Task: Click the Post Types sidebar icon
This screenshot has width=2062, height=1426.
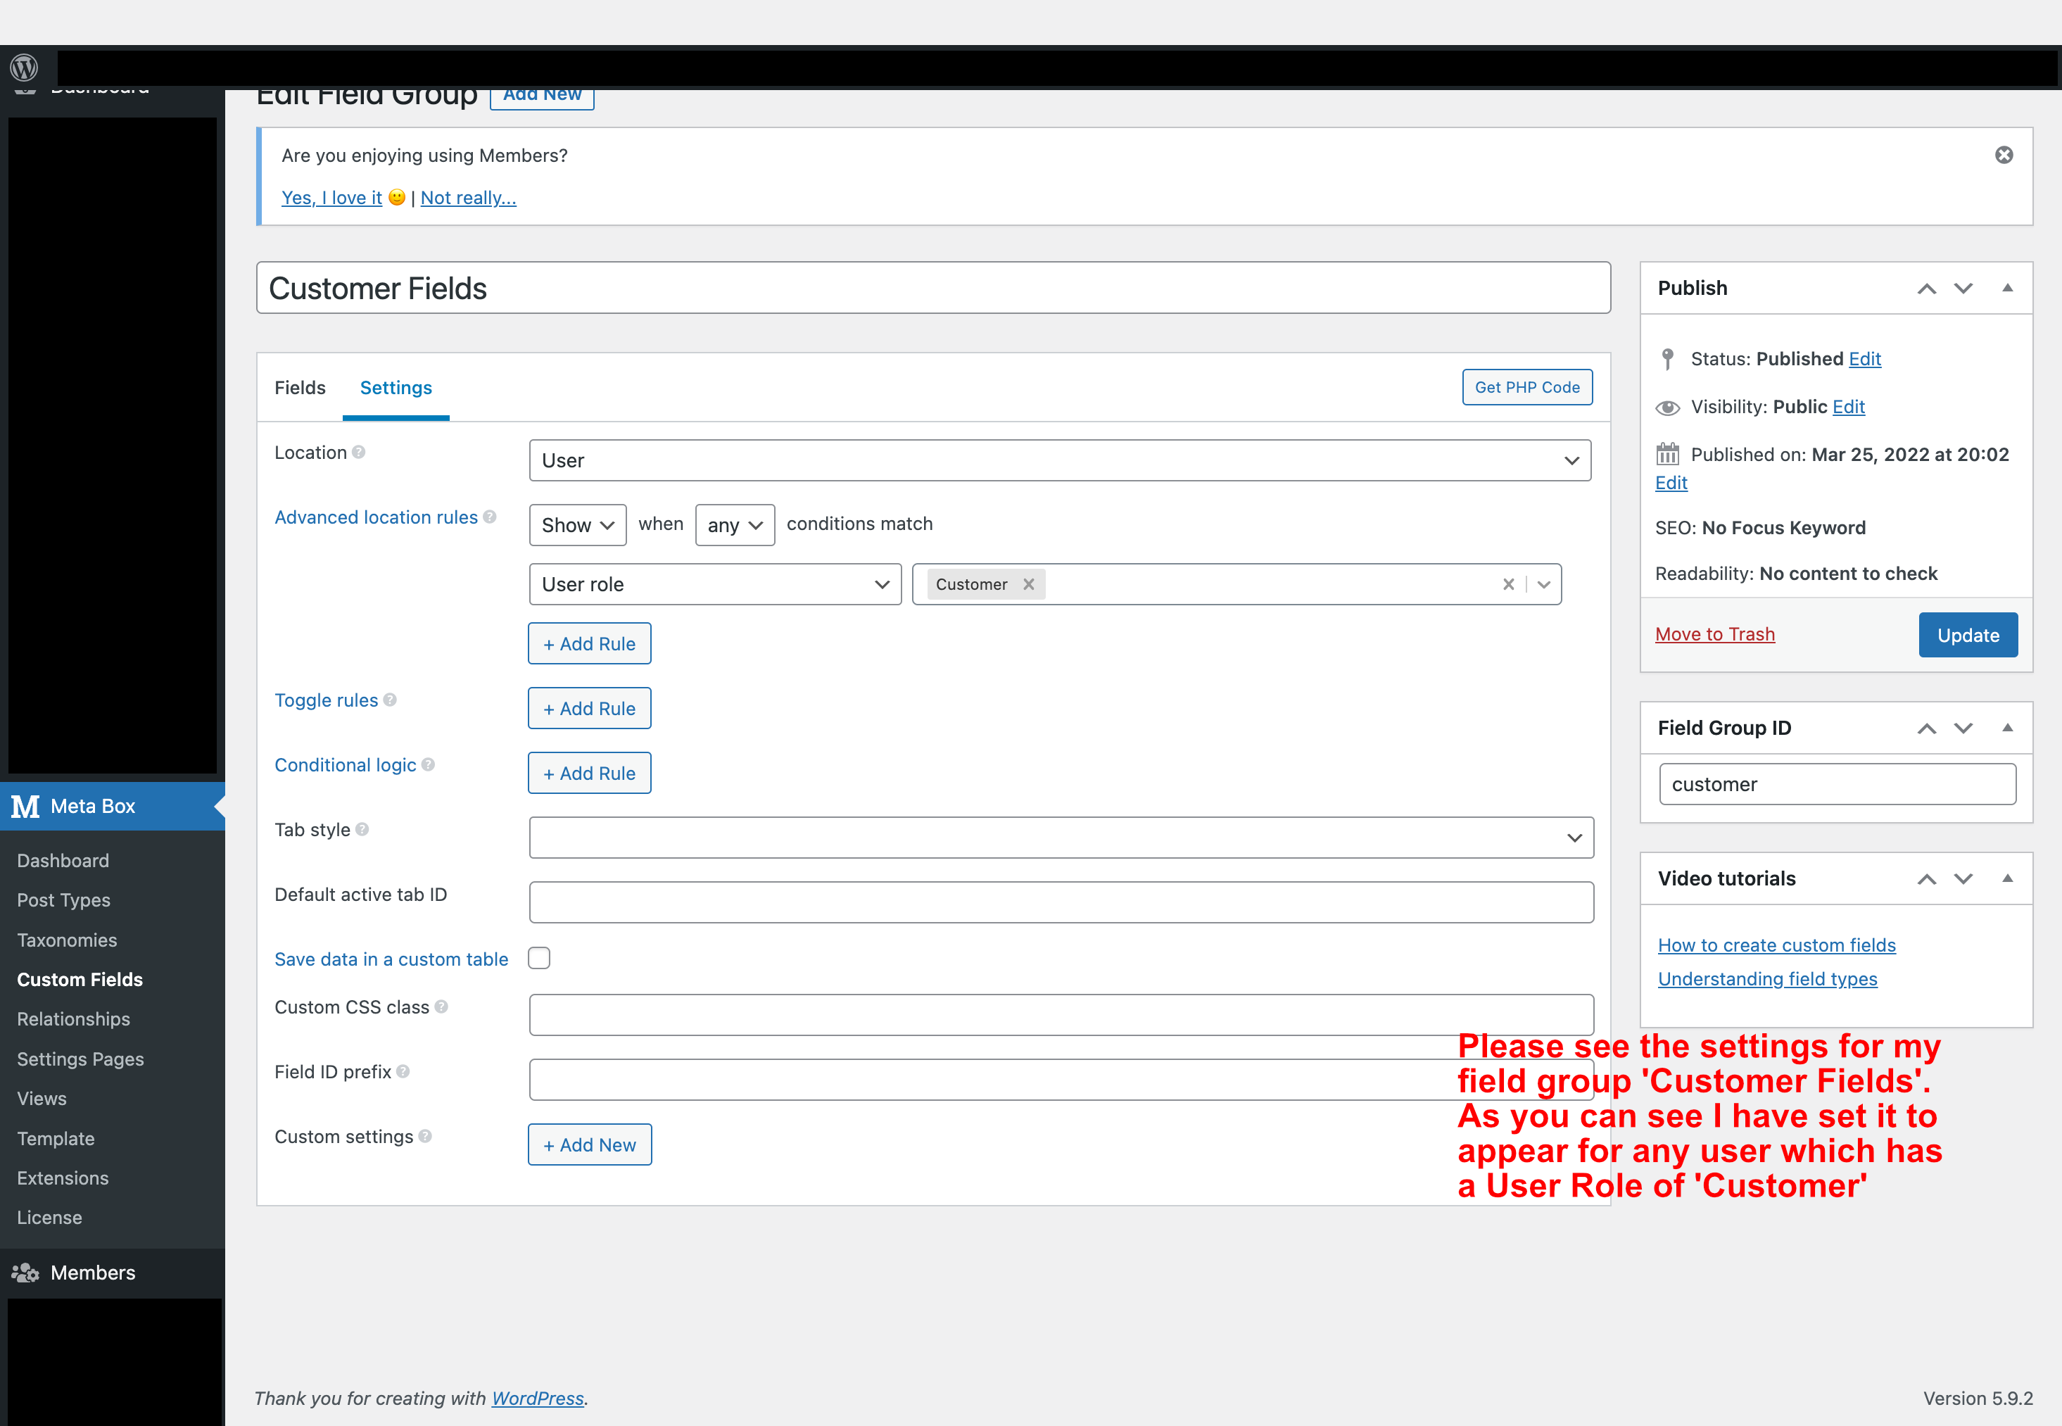Action: (64, 900)
